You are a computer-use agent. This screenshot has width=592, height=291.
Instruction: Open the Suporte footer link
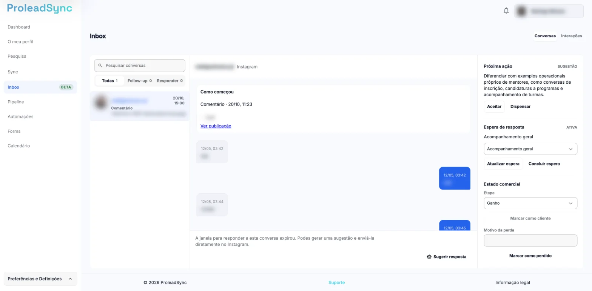[x=336, y=283]
